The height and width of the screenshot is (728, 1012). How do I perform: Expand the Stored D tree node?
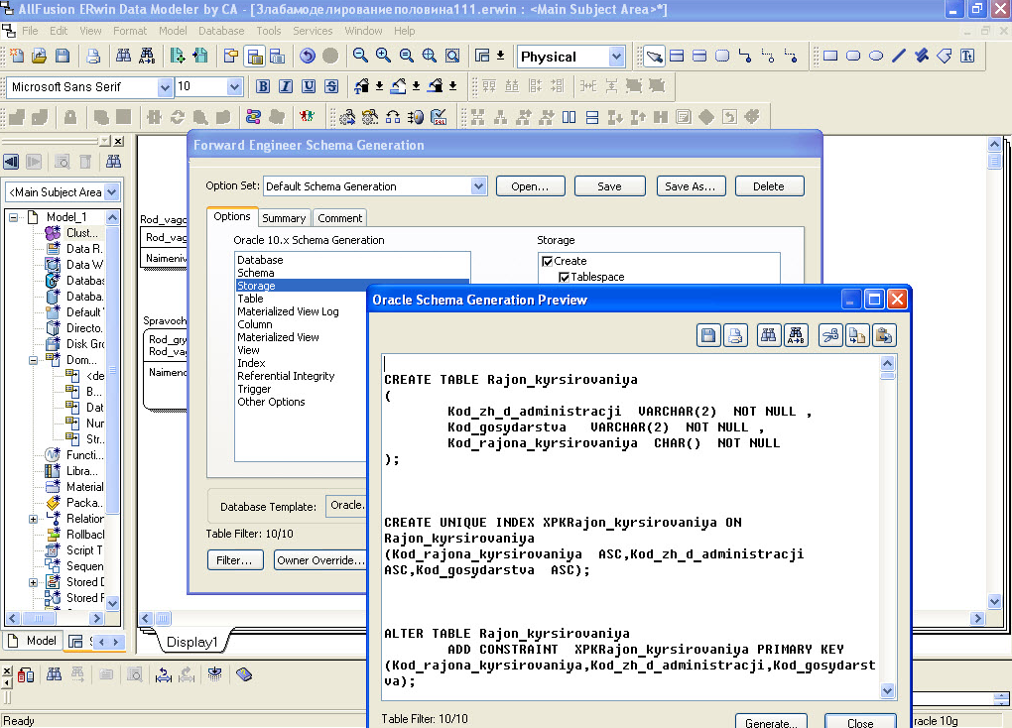(x=33, y=582)
